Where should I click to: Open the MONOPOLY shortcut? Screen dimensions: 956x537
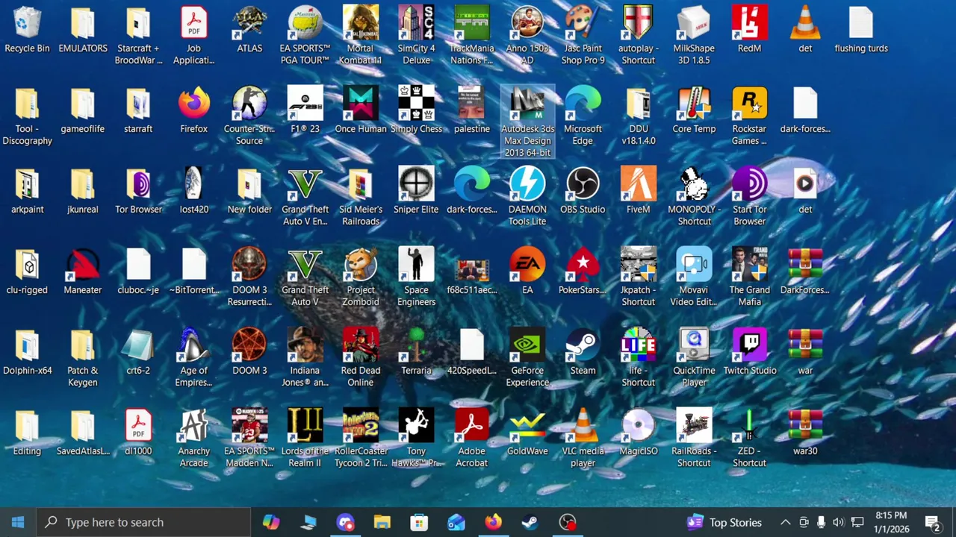click(694, 195)
